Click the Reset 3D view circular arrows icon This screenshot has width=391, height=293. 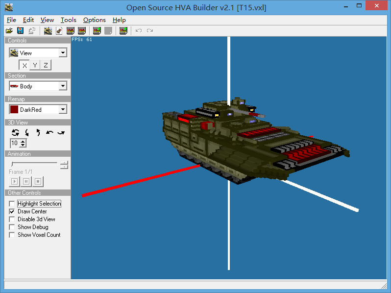coord(15,132)
